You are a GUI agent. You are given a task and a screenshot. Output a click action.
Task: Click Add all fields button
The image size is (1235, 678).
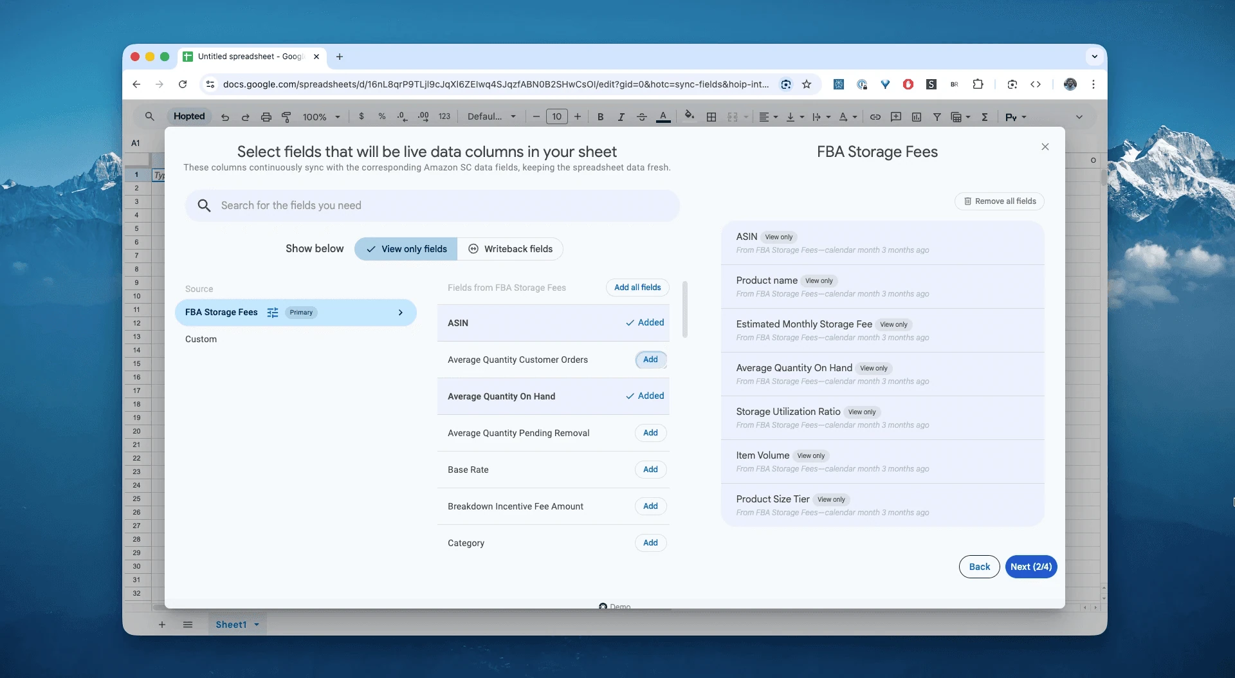point(637,288)
